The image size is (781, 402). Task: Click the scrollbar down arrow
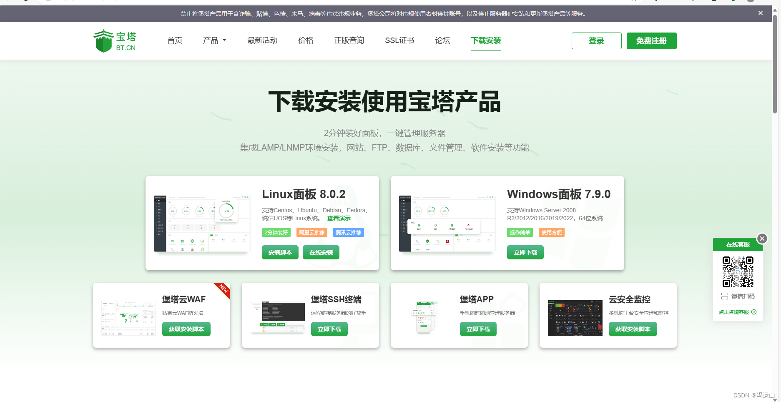(x=775, y=399)
